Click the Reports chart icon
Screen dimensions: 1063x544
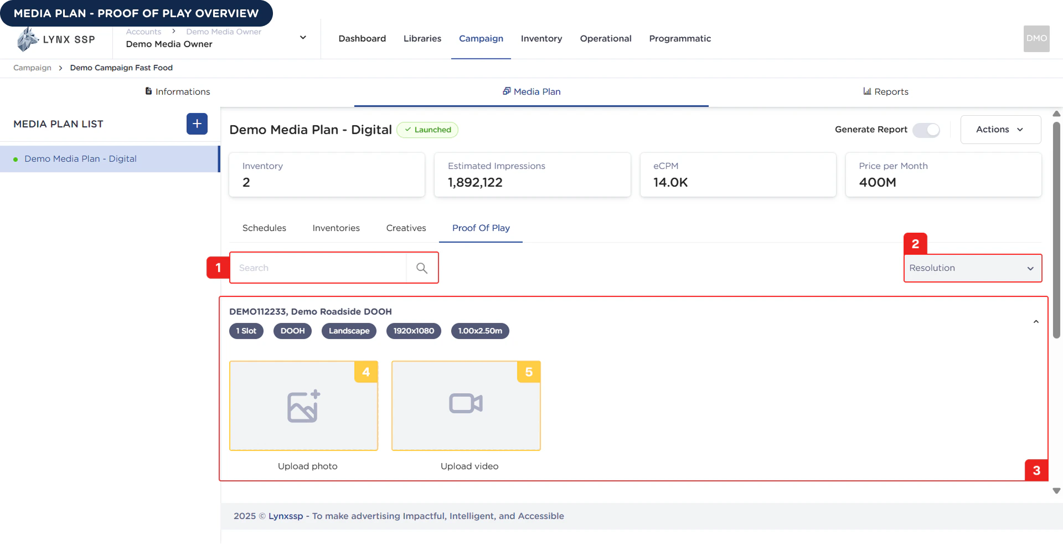(867, 91)
